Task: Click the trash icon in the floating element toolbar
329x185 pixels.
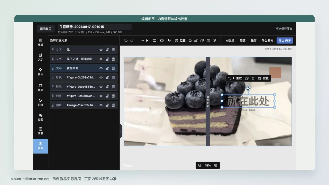Action: pos(253,78)
